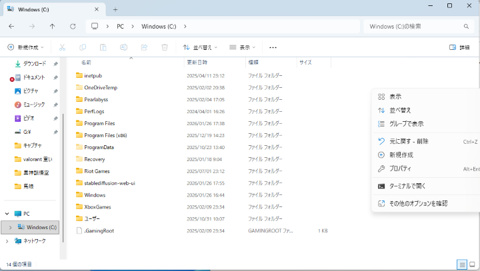This screenshot has width=480, height=271.
Task: Click the PC breadcrumb in address bar
Action: click(x=120, y=26)
